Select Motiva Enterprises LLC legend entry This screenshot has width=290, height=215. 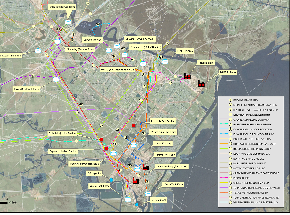click(243, 168)
